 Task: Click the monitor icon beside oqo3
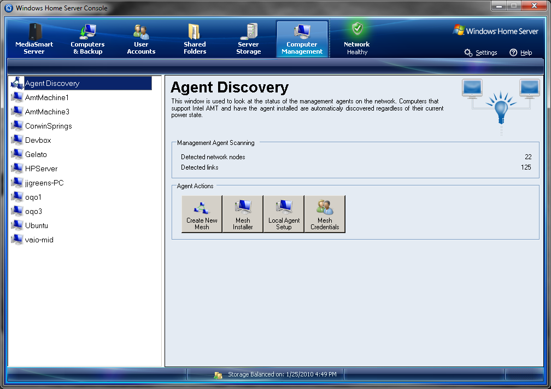[17, 211]
